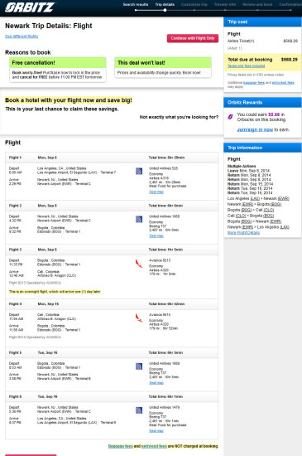302x456 pixels.
Task: Click Avianca logo on Flight 3
Action: pyautogui.click(x=139, y=264)
